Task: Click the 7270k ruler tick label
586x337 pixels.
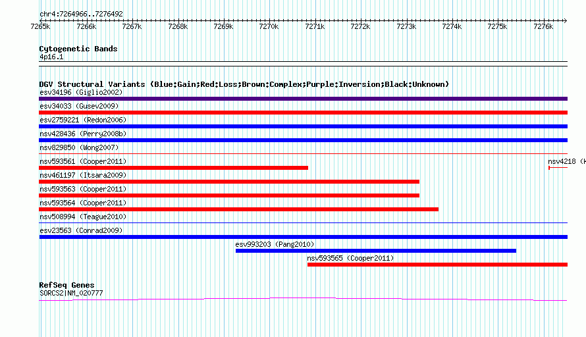Action: pos(269,26)
